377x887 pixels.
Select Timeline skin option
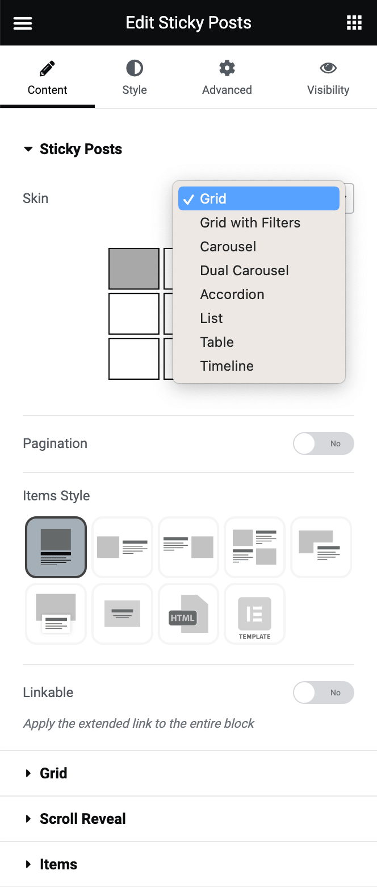(x=227, y=366)
